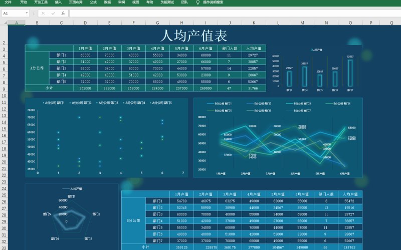Select column D header

coord(85,22)
